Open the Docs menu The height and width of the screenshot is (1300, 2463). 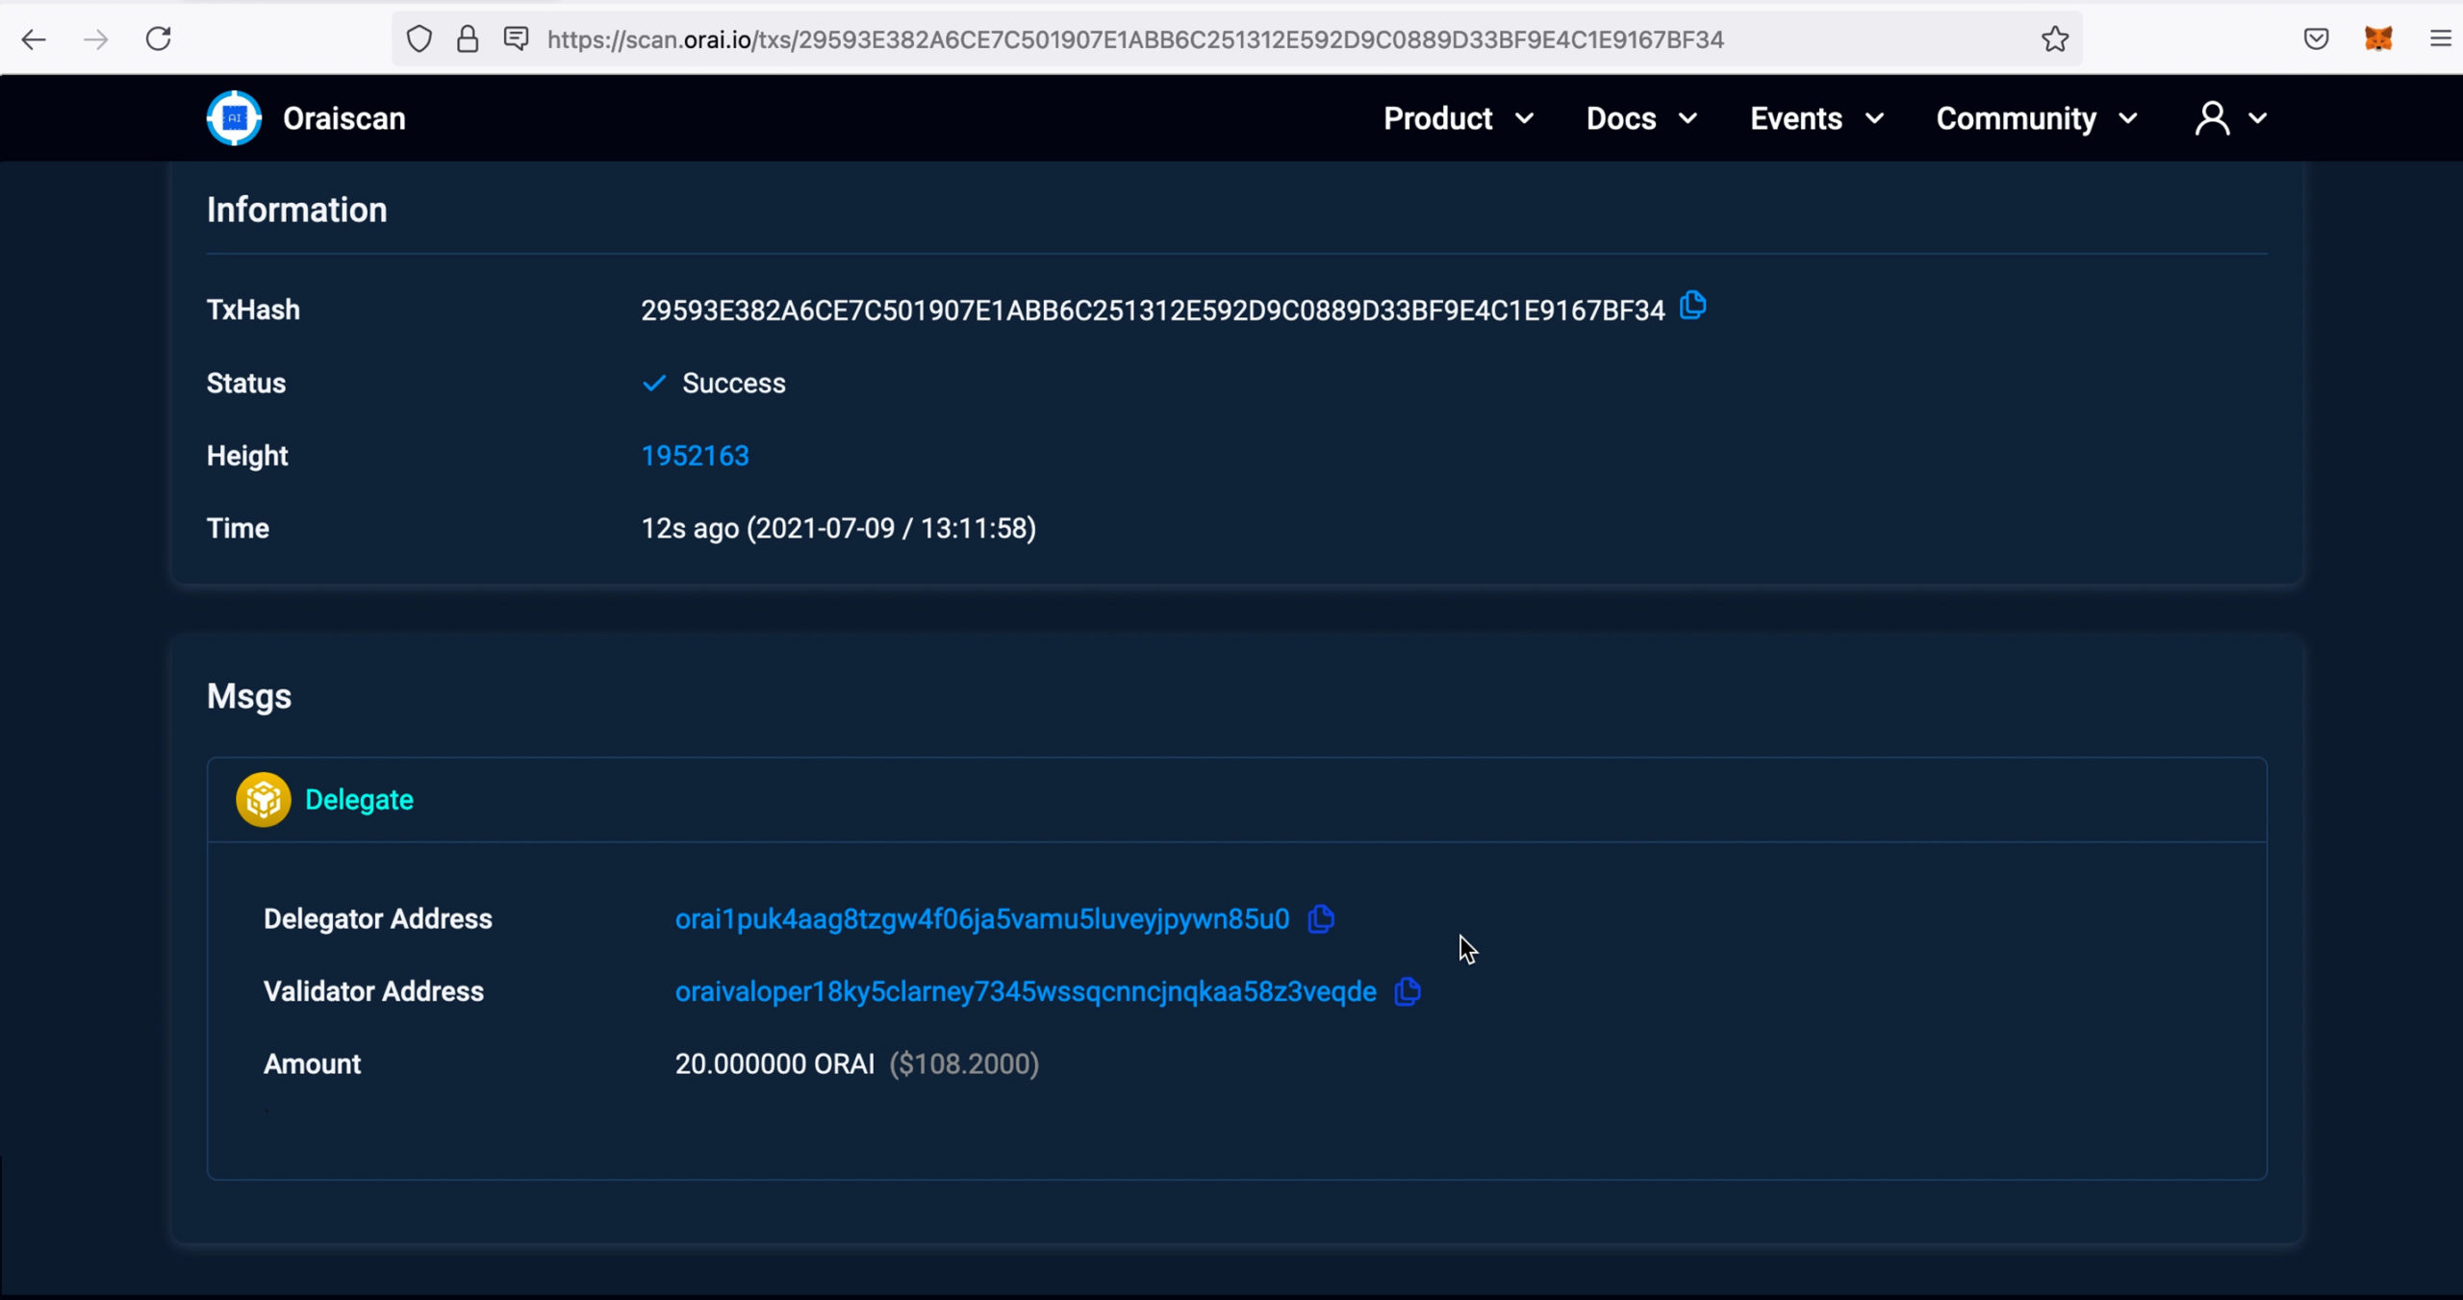(x=1621, y=118)
